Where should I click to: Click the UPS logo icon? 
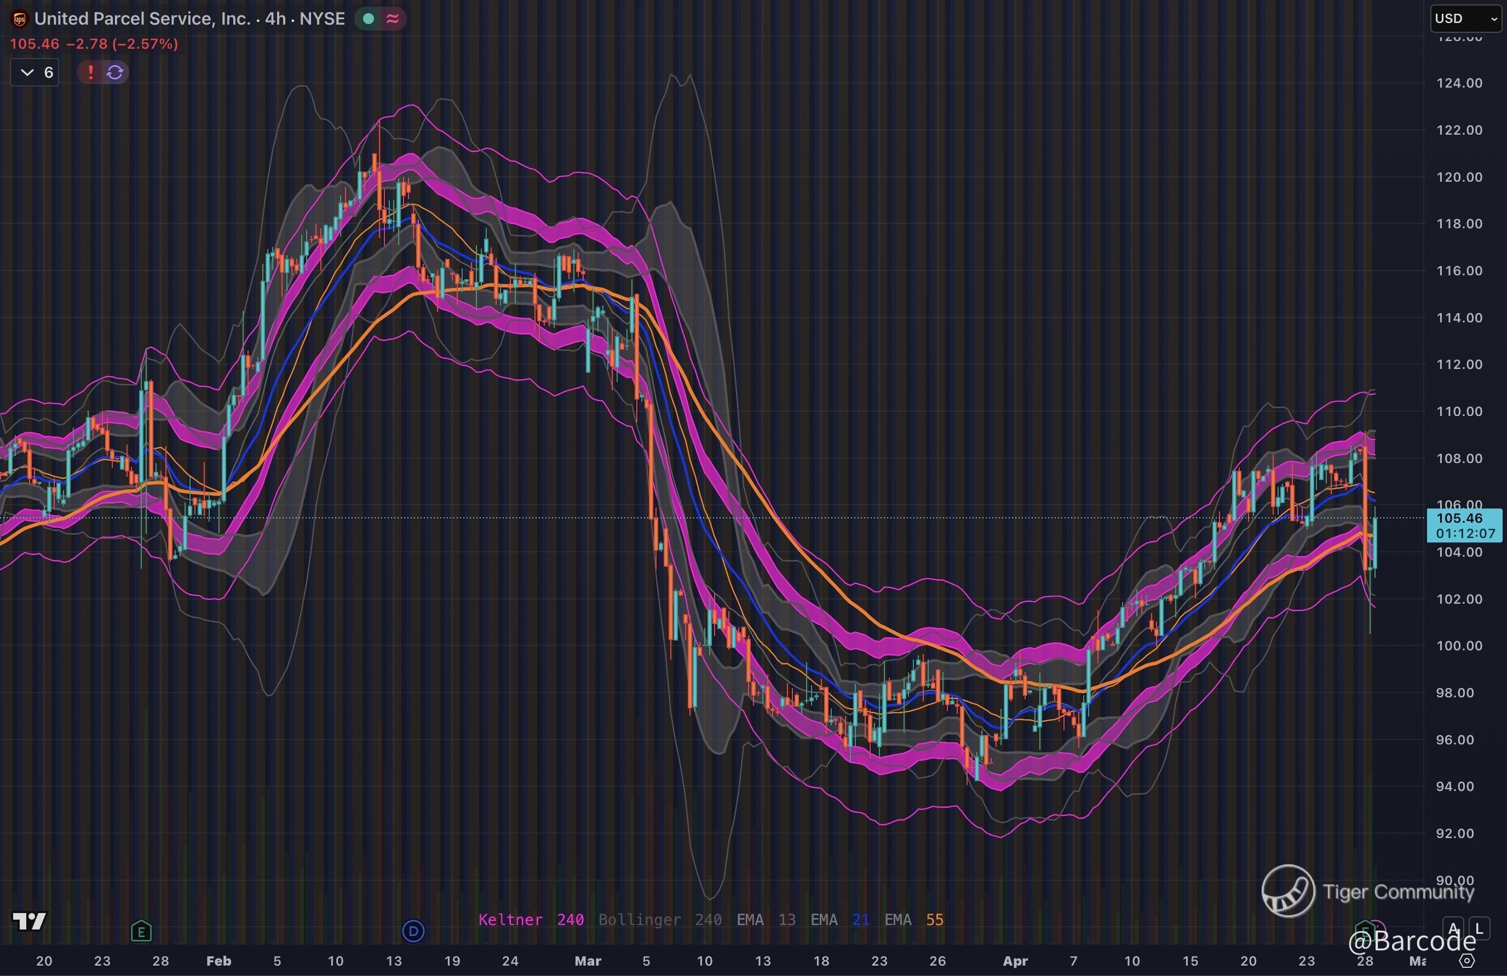[20, 20]
